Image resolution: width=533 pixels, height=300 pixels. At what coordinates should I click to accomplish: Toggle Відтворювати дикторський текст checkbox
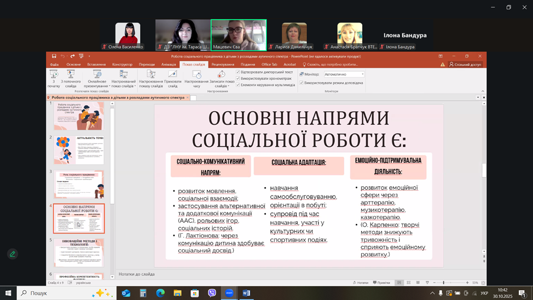(238, 72)
